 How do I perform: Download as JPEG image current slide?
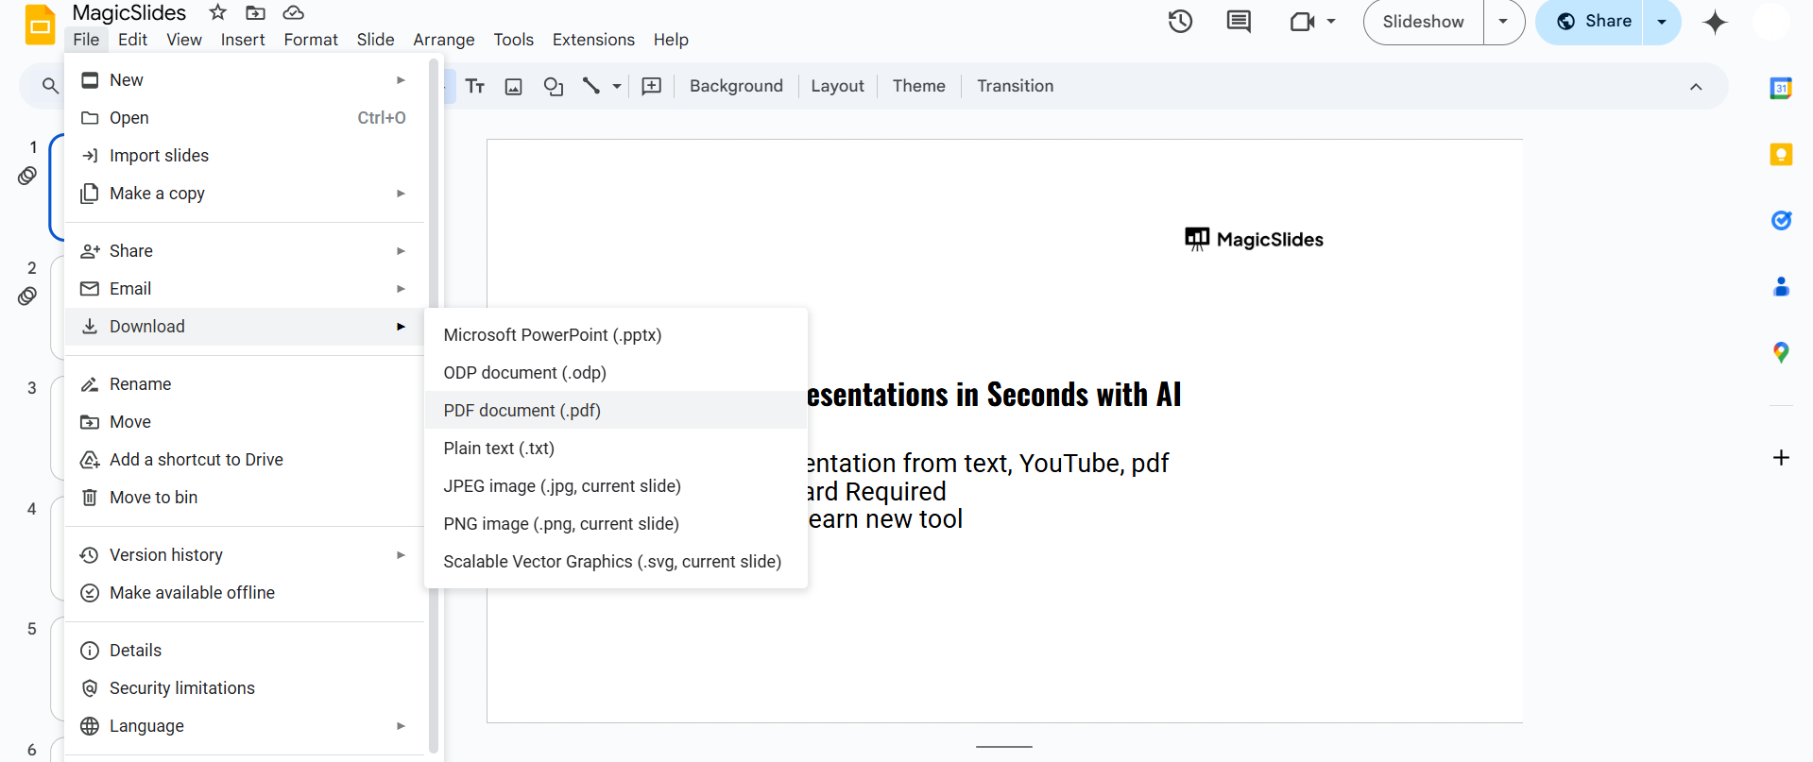coord(616,486)
